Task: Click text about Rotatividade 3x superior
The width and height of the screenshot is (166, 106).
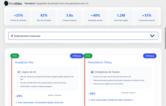Action: (x=36, y=86)
